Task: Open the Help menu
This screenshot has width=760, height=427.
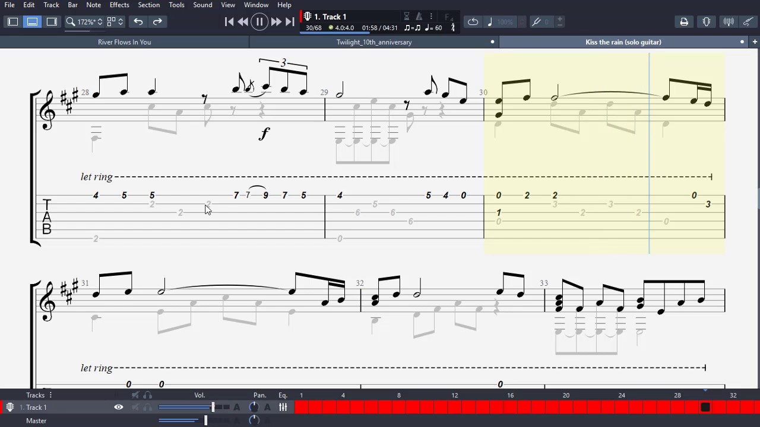Action: tap(284, 5)
